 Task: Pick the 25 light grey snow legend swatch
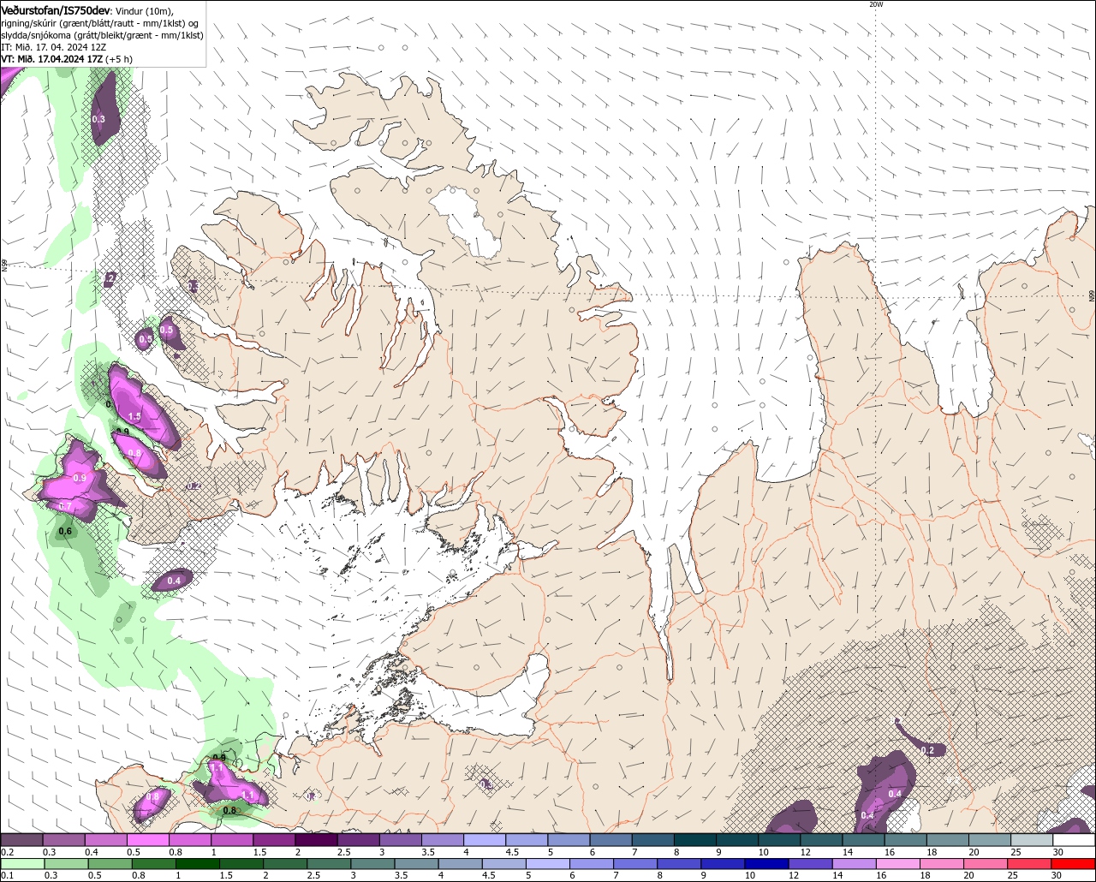pos(1032,840)
